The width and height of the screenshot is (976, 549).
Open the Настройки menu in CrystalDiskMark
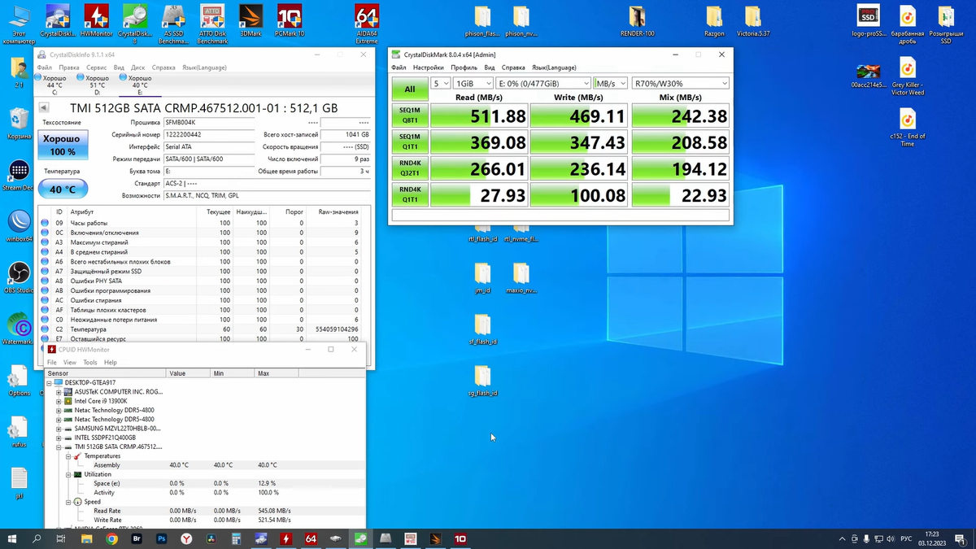point(428,68)
